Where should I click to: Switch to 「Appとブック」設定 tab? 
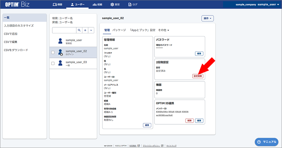pos(142,30)
